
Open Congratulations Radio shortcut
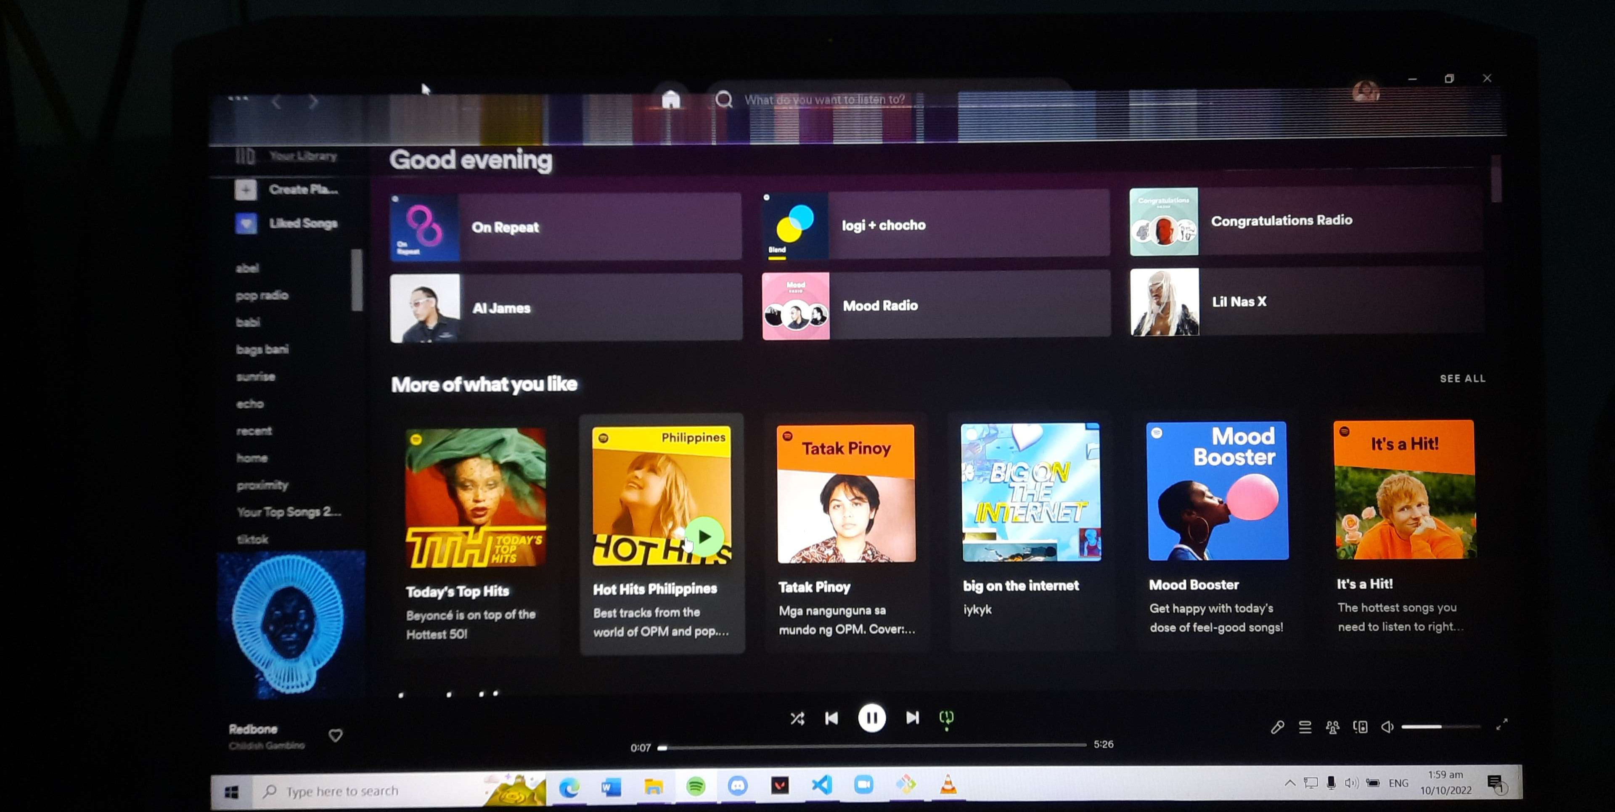pyautogui.click(x=1307, y=221)
